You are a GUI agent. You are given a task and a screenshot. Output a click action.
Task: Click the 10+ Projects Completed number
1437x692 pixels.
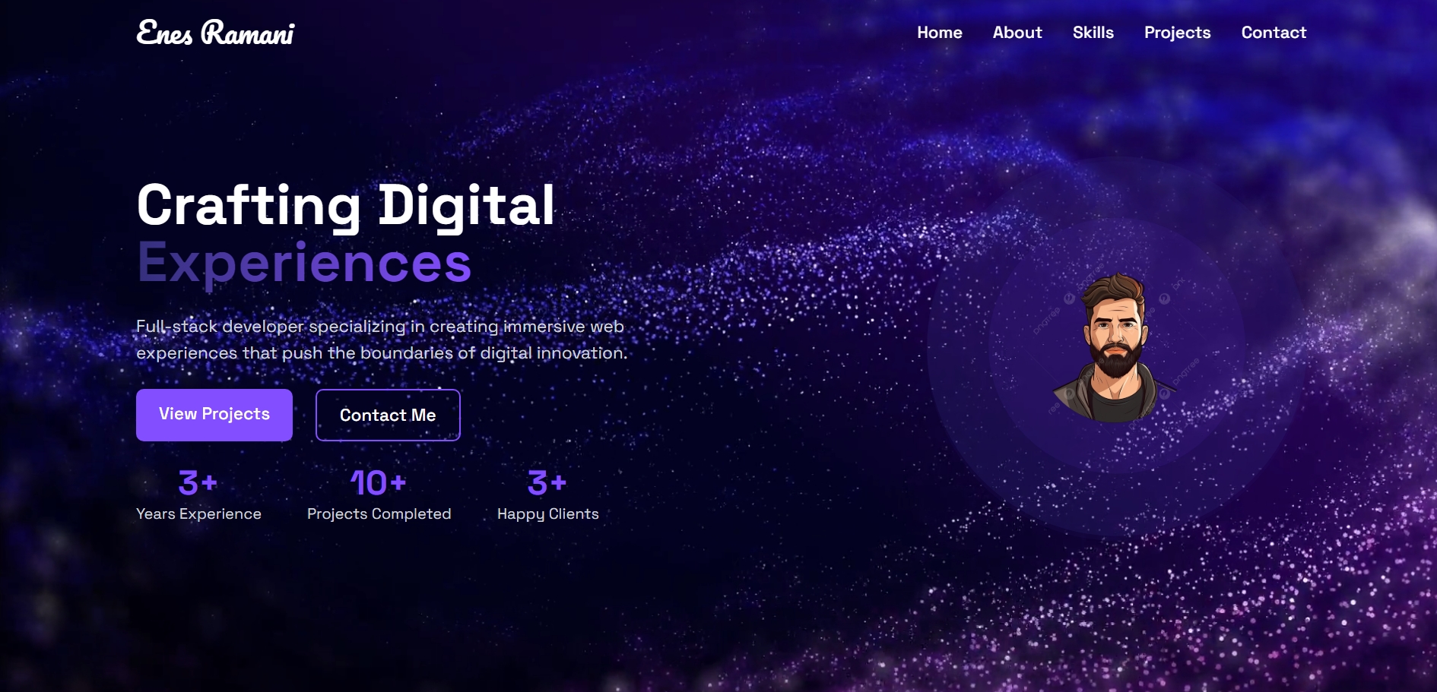tap(378, 483)
